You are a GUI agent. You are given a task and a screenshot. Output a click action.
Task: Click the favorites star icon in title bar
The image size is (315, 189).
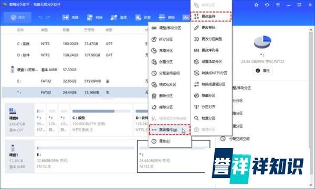256,5
